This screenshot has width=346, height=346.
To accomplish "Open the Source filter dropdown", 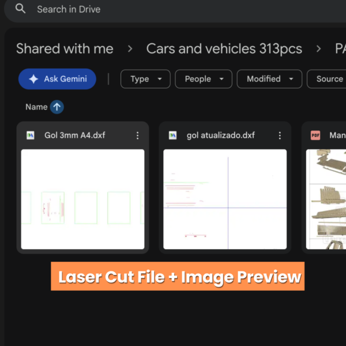I will pyautogui.click(x=326, y=79).
